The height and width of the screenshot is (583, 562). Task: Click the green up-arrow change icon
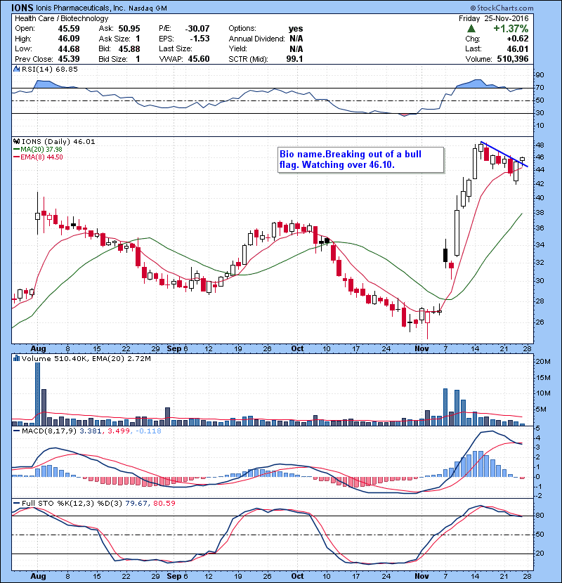click(471, 29)
